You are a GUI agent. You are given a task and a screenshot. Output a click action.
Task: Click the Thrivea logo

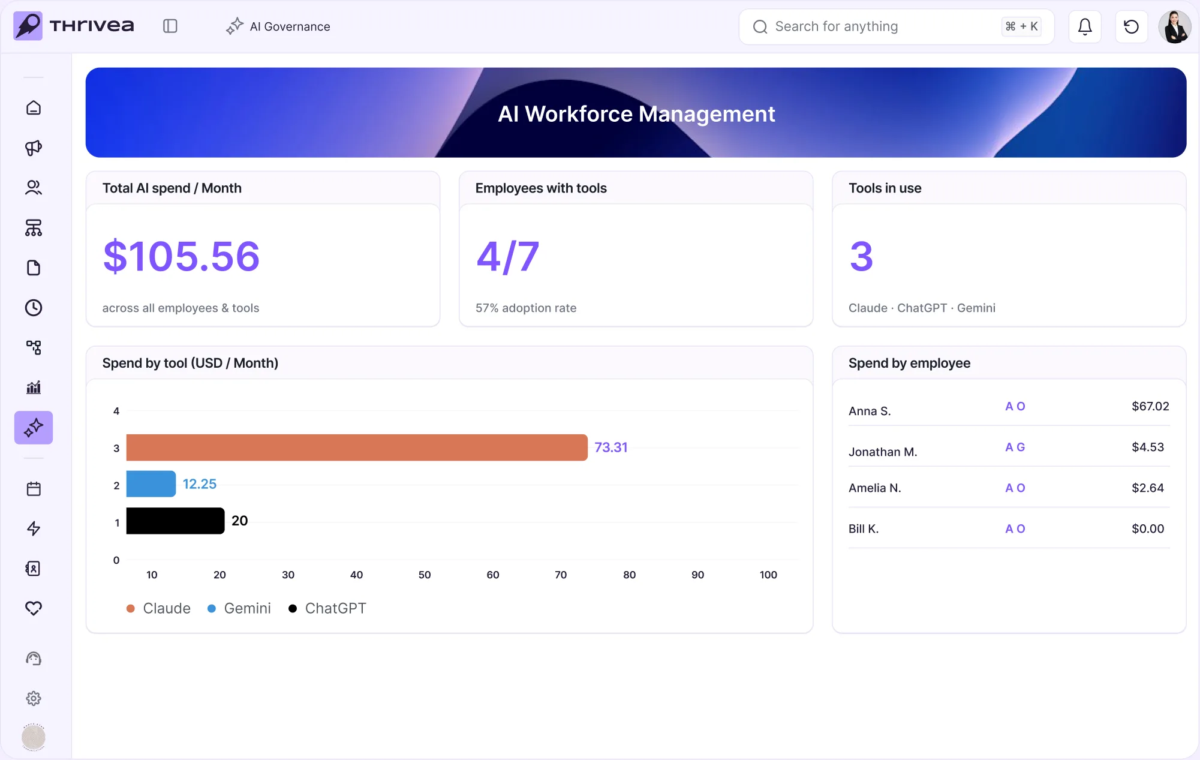click(74, 26)
